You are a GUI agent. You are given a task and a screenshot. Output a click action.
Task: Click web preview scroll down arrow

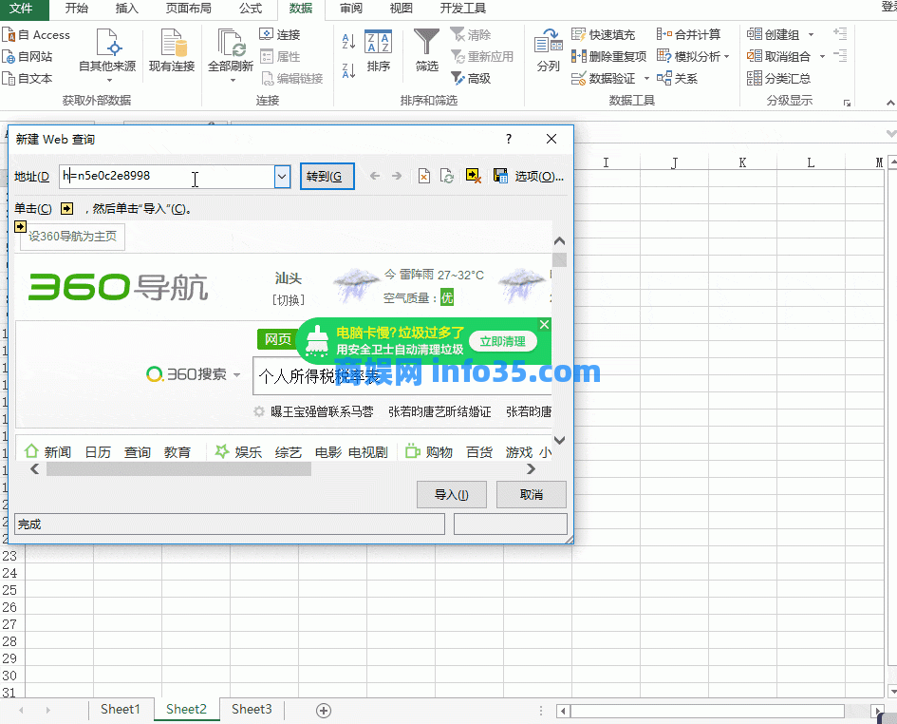coord(559,440)
